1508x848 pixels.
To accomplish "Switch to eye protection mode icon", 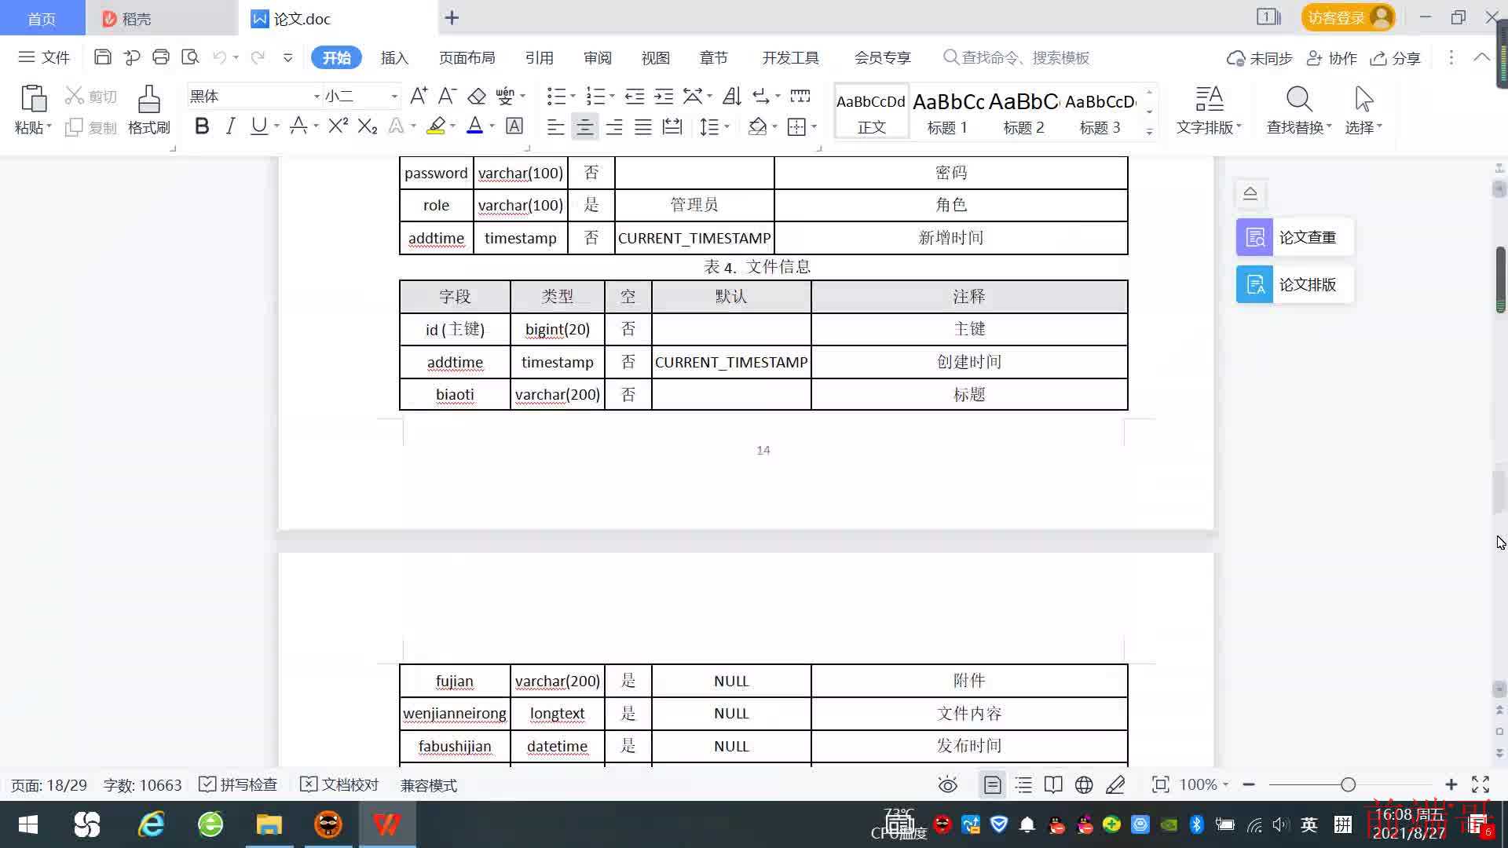I will pos(948,784).
